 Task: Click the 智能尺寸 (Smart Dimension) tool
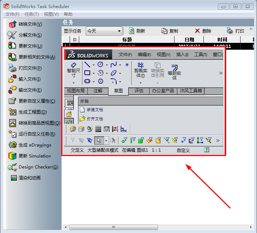coord(73,70)
